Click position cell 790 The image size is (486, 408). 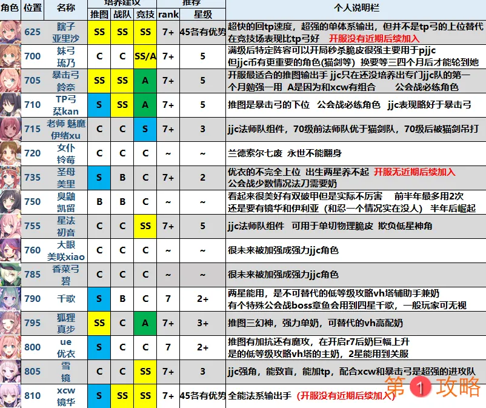(33, 299)
